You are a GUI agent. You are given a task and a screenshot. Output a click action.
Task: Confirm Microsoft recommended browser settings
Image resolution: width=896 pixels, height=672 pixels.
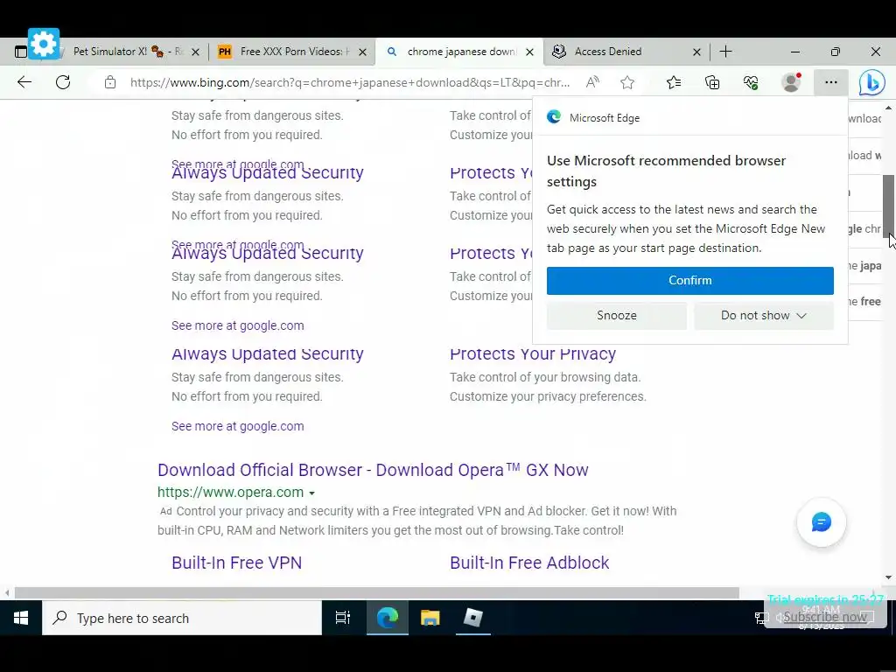[x=689, y=281]
